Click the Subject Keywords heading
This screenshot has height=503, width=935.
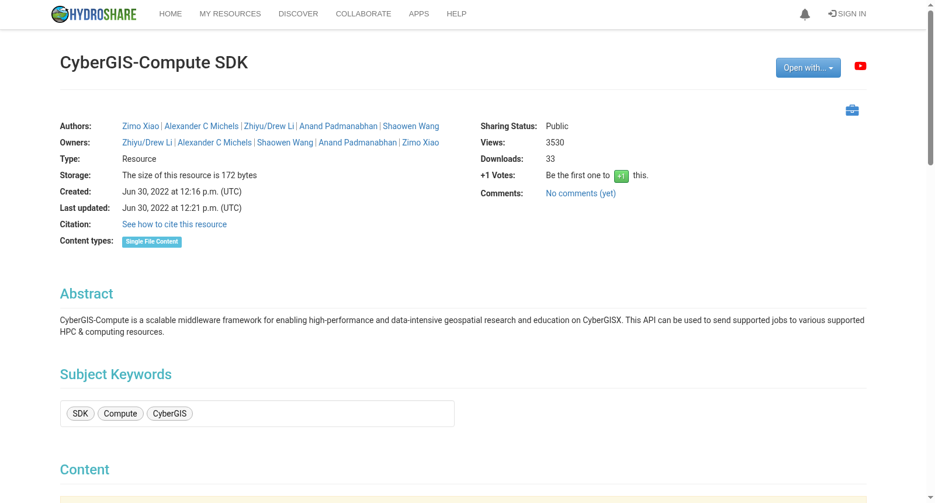[116, 374]
